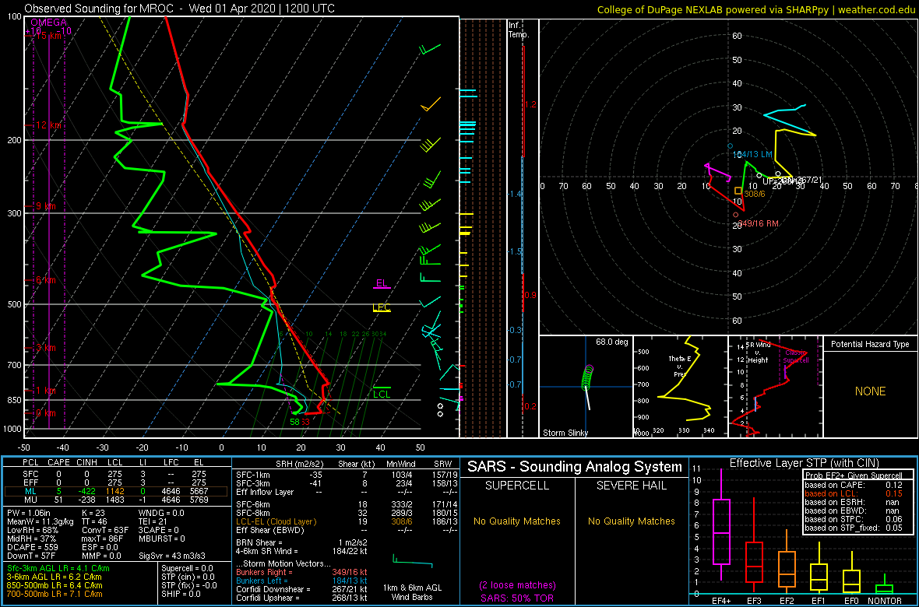
Task: Select the 6 km height marker
Action: tap(44, 280)
